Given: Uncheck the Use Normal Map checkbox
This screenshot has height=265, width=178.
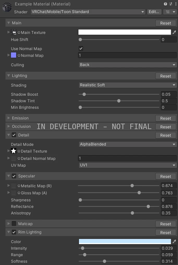Looking at the screenshot, I should pos(81,49).
